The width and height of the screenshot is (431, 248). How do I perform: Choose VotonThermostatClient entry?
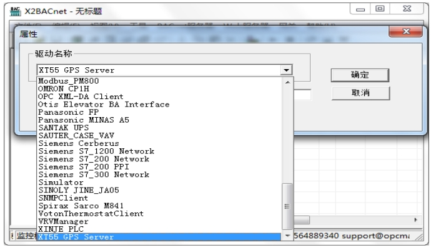tap(159, 214)
